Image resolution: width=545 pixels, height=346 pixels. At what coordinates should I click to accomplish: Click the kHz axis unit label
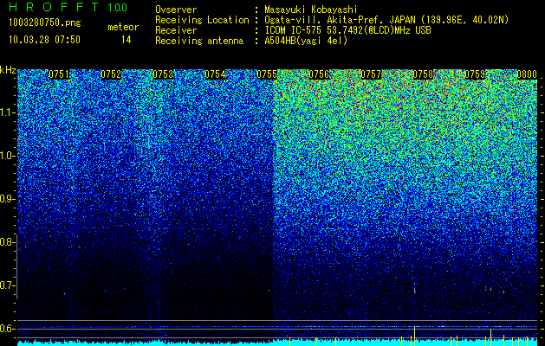click(x=8, y=70)
